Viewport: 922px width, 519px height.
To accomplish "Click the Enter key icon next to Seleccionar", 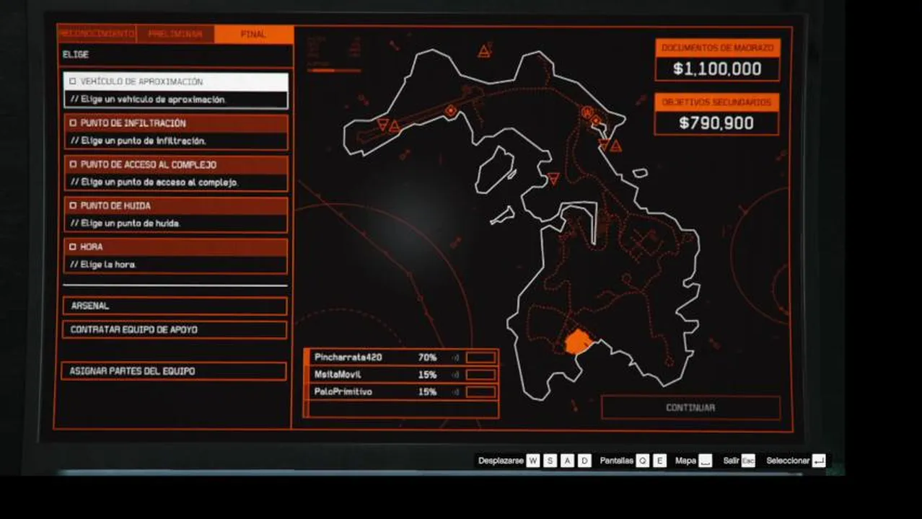I will 818,461.
